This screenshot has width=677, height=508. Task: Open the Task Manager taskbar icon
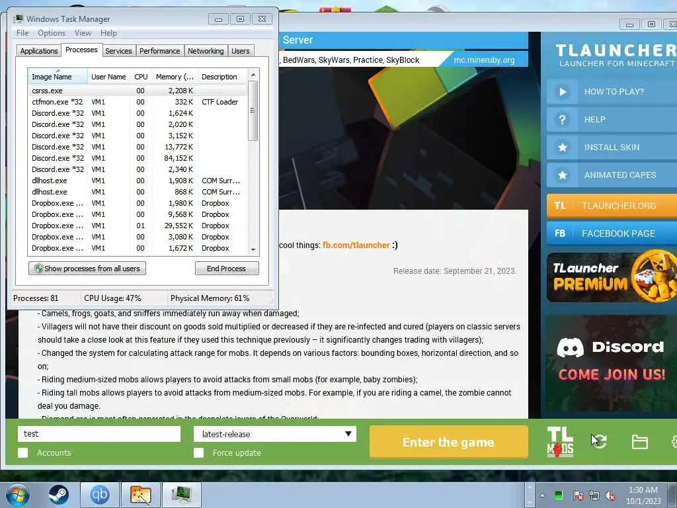tap(181, 495)
